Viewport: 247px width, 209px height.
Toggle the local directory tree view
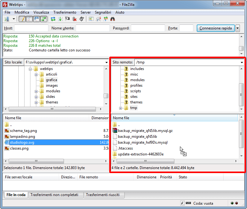(x=29, y=19)
